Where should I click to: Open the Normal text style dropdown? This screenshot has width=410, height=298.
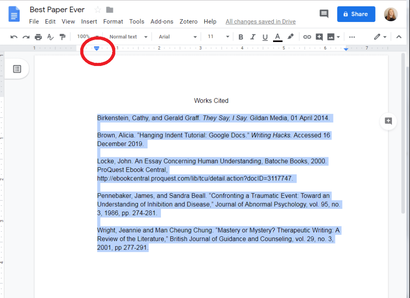coord(128,37)
